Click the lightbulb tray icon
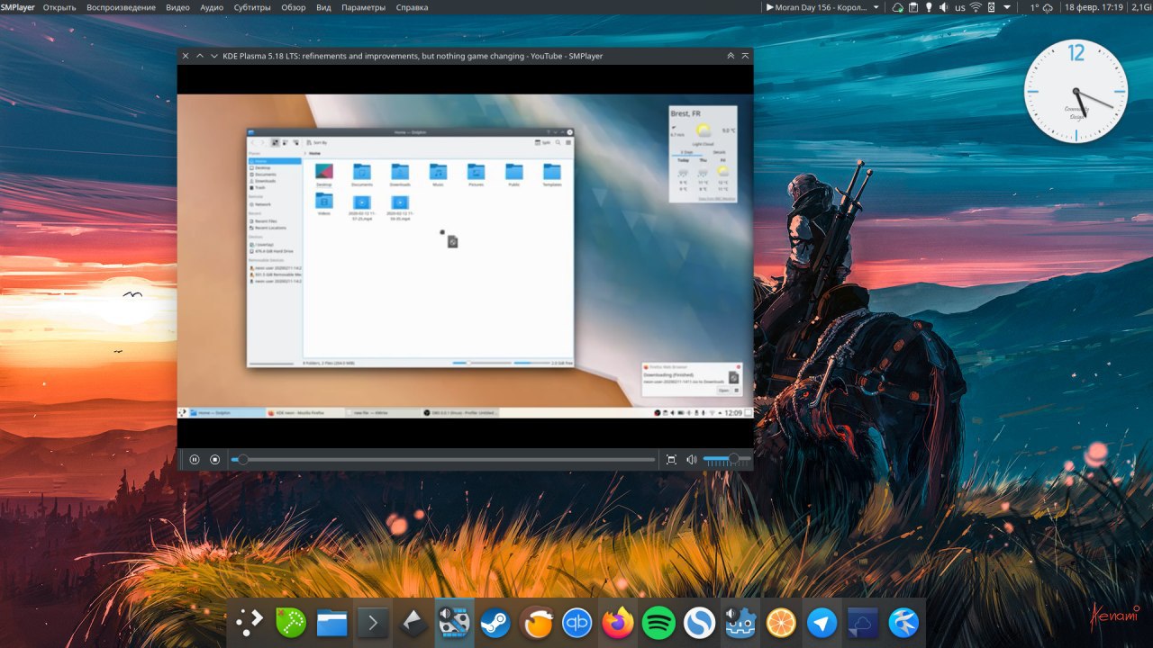1153x648 pixels. (x=928, y=7)
